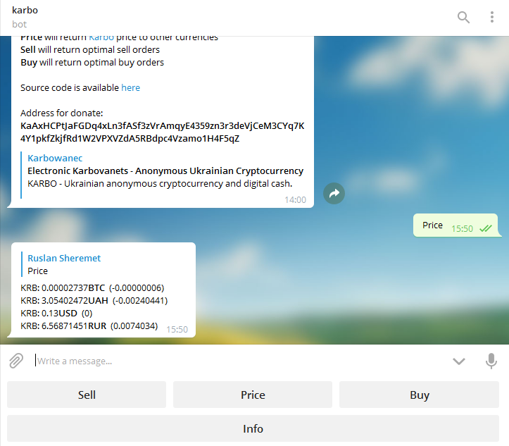Click the 15:50 timestamp on price reply
This screenshot has width=509, height=446.
177,329
